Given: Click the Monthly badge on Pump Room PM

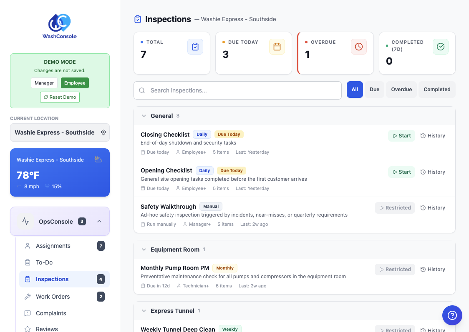Looking at the screenshot, I should (x=225, y=268).
